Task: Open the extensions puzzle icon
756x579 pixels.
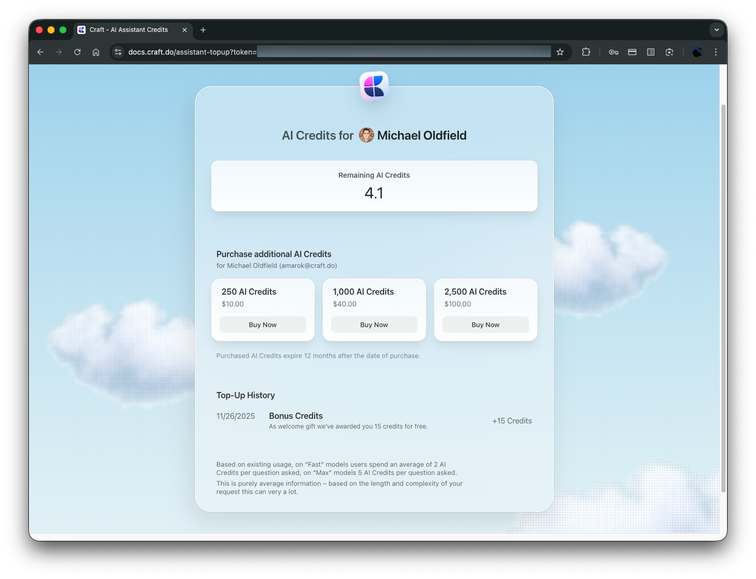Action: (x=586, y=52)
